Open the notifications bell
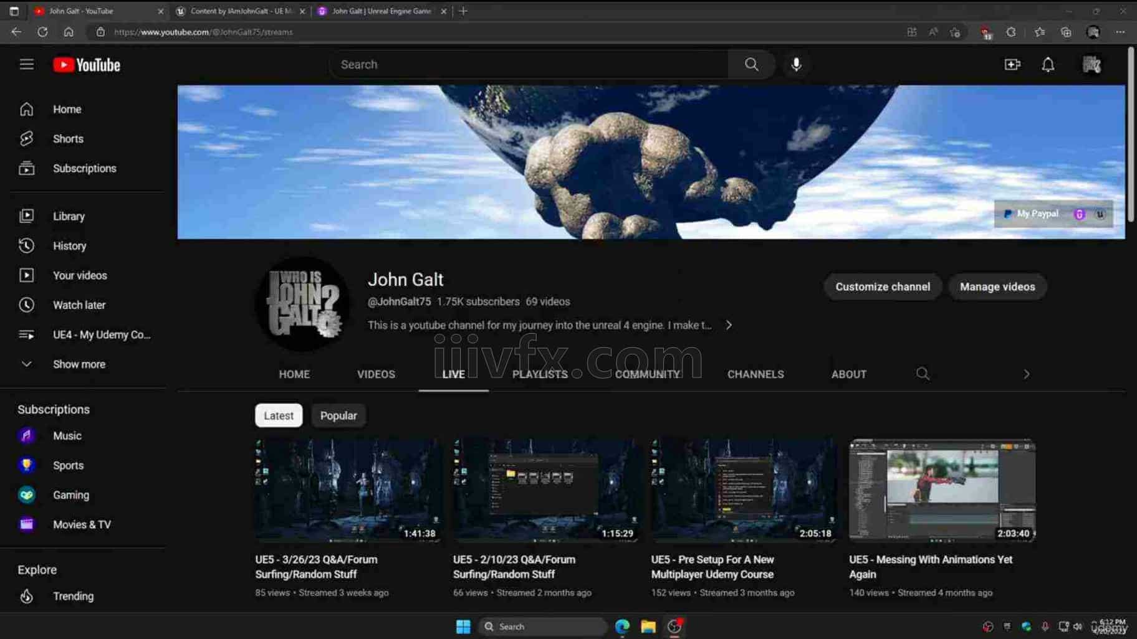 [x=1048, y=64]
